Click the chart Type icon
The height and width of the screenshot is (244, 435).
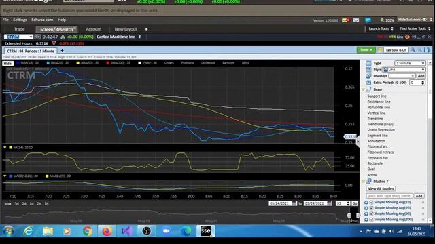coord(368,63)
